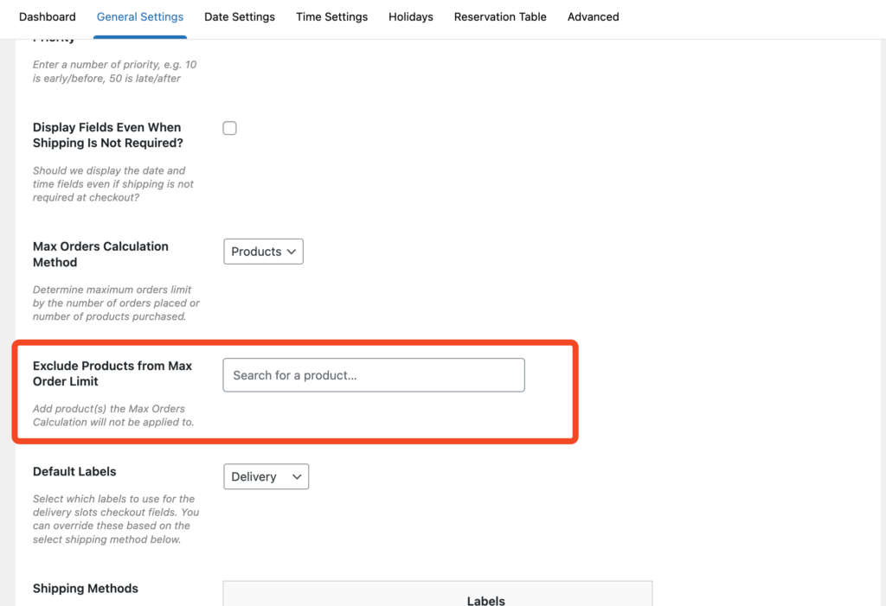Click the shipping fields checkbox label text
Viewport: 886px width, 606px height.
pyautogui.click(x=106, y=135)
